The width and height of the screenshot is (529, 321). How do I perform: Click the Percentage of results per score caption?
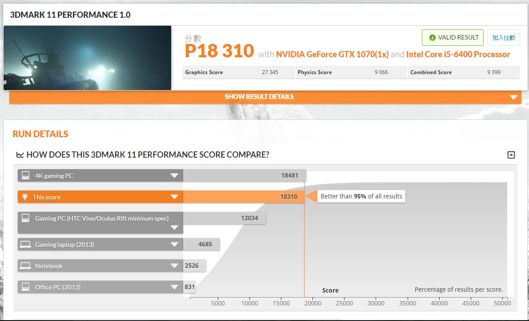click(x=459, y=289)
